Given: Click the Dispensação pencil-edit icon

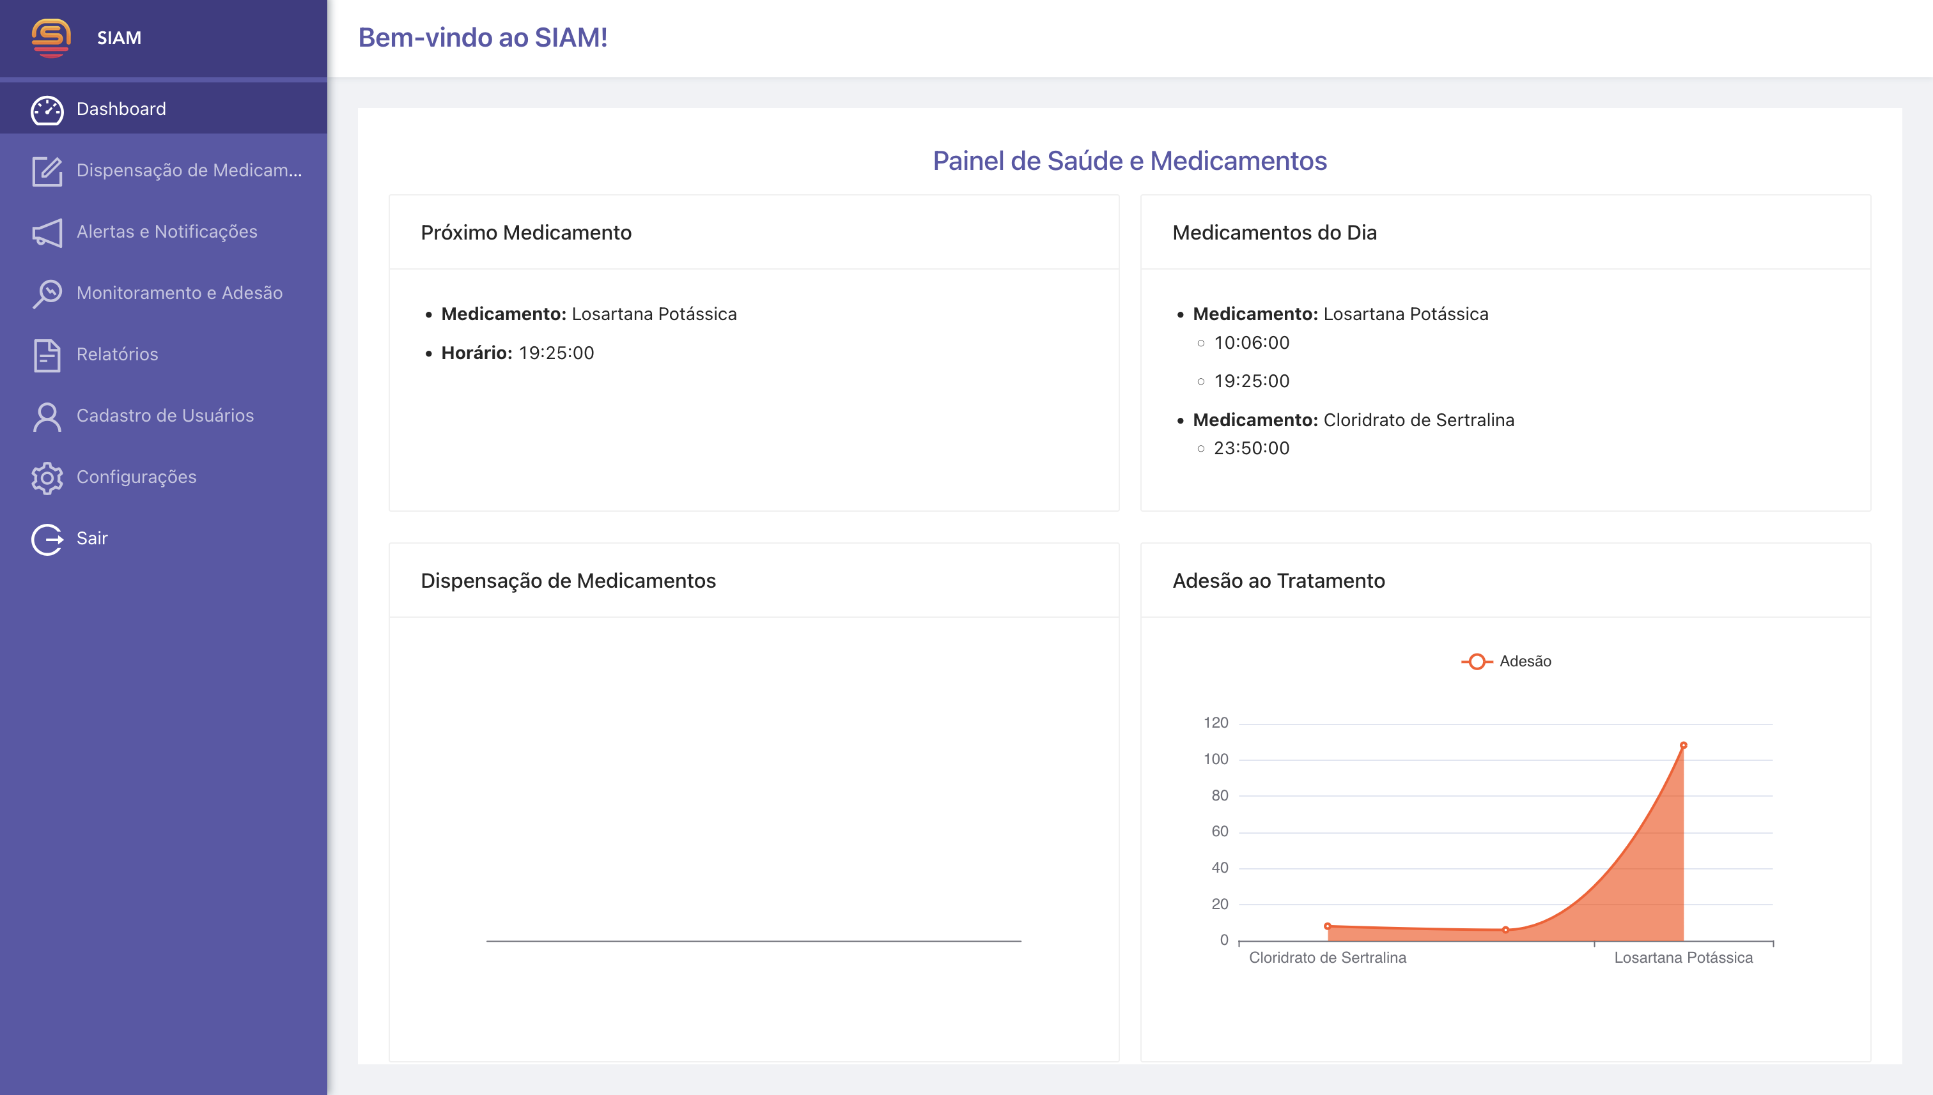Looking at the screenshot, I should [47, 171].
